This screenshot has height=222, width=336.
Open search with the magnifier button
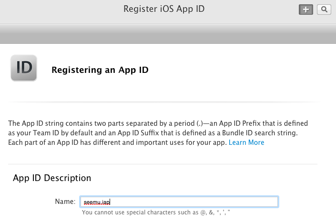pyautogui.click(x=324, y=10)
